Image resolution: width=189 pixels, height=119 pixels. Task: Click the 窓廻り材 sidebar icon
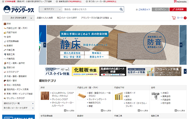point(5,68)
